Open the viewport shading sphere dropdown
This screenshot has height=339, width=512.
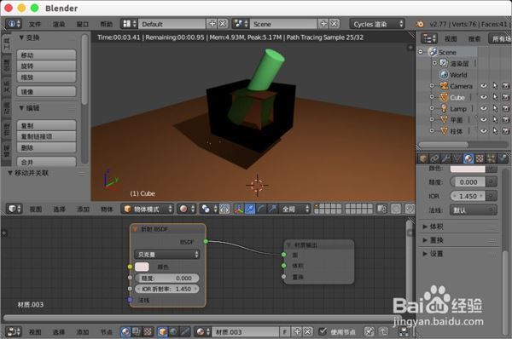pos(186,209)
